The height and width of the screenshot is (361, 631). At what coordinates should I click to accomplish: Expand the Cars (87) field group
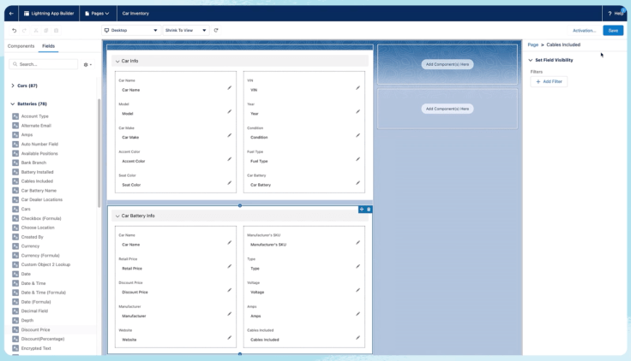(13, 86)
